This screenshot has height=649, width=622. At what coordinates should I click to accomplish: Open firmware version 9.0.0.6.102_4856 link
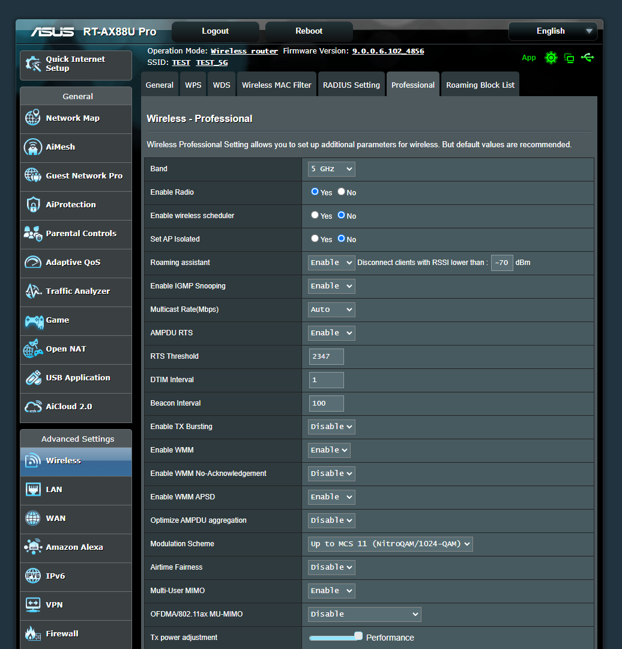(388, 51)
